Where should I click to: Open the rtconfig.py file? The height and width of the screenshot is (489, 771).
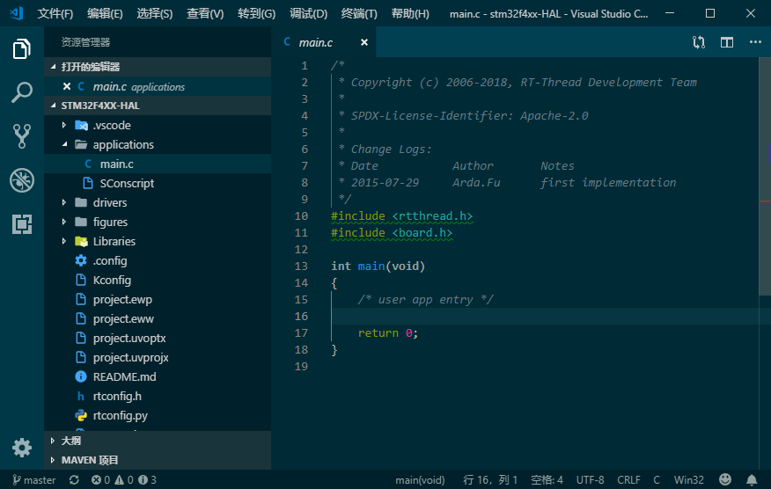[x=158, y=415]
